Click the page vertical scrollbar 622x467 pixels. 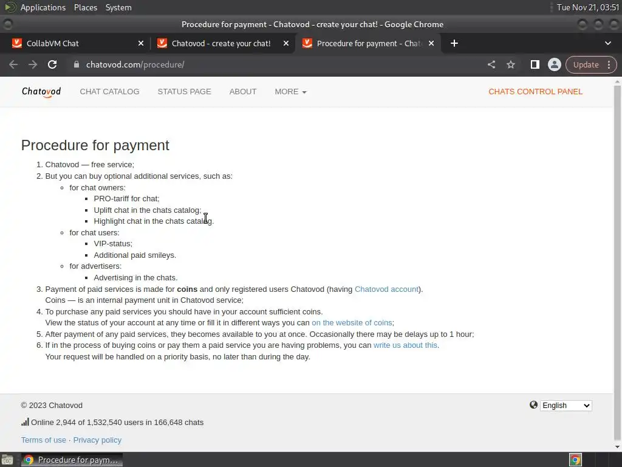(617, 262)
